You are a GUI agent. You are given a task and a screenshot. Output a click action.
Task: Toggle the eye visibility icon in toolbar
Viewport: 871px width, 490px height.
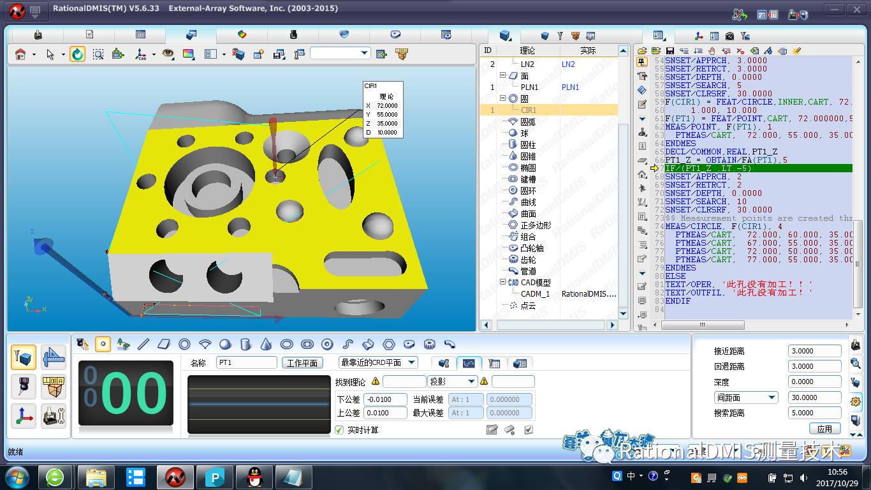coord(168,54)
